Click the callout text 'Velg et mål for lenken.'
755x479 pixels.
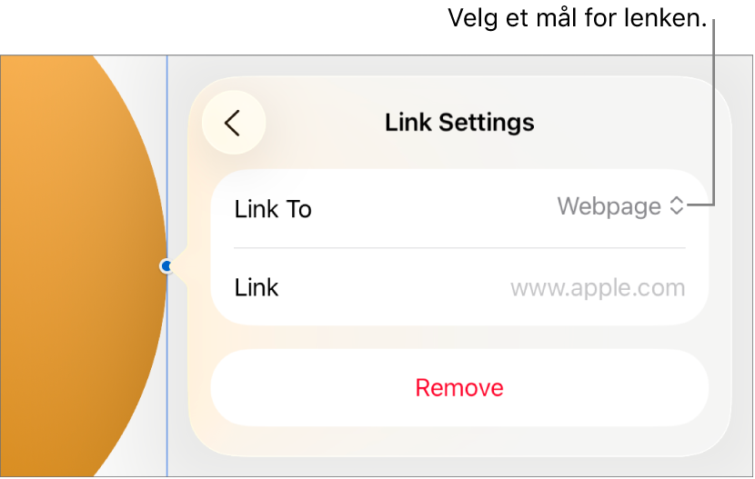pos(578,18)
